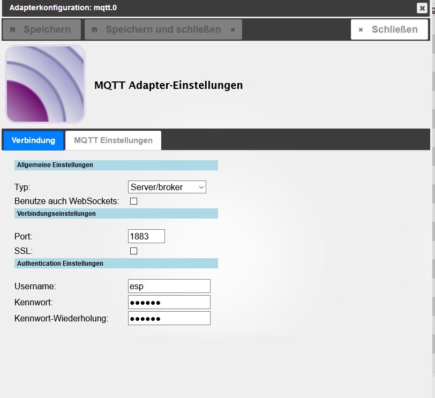The width and height of the screenshot is (435, 398).
Task: Click the MQTT Adapter-Einstellungen heading
Action: click(x=168, y=85)
